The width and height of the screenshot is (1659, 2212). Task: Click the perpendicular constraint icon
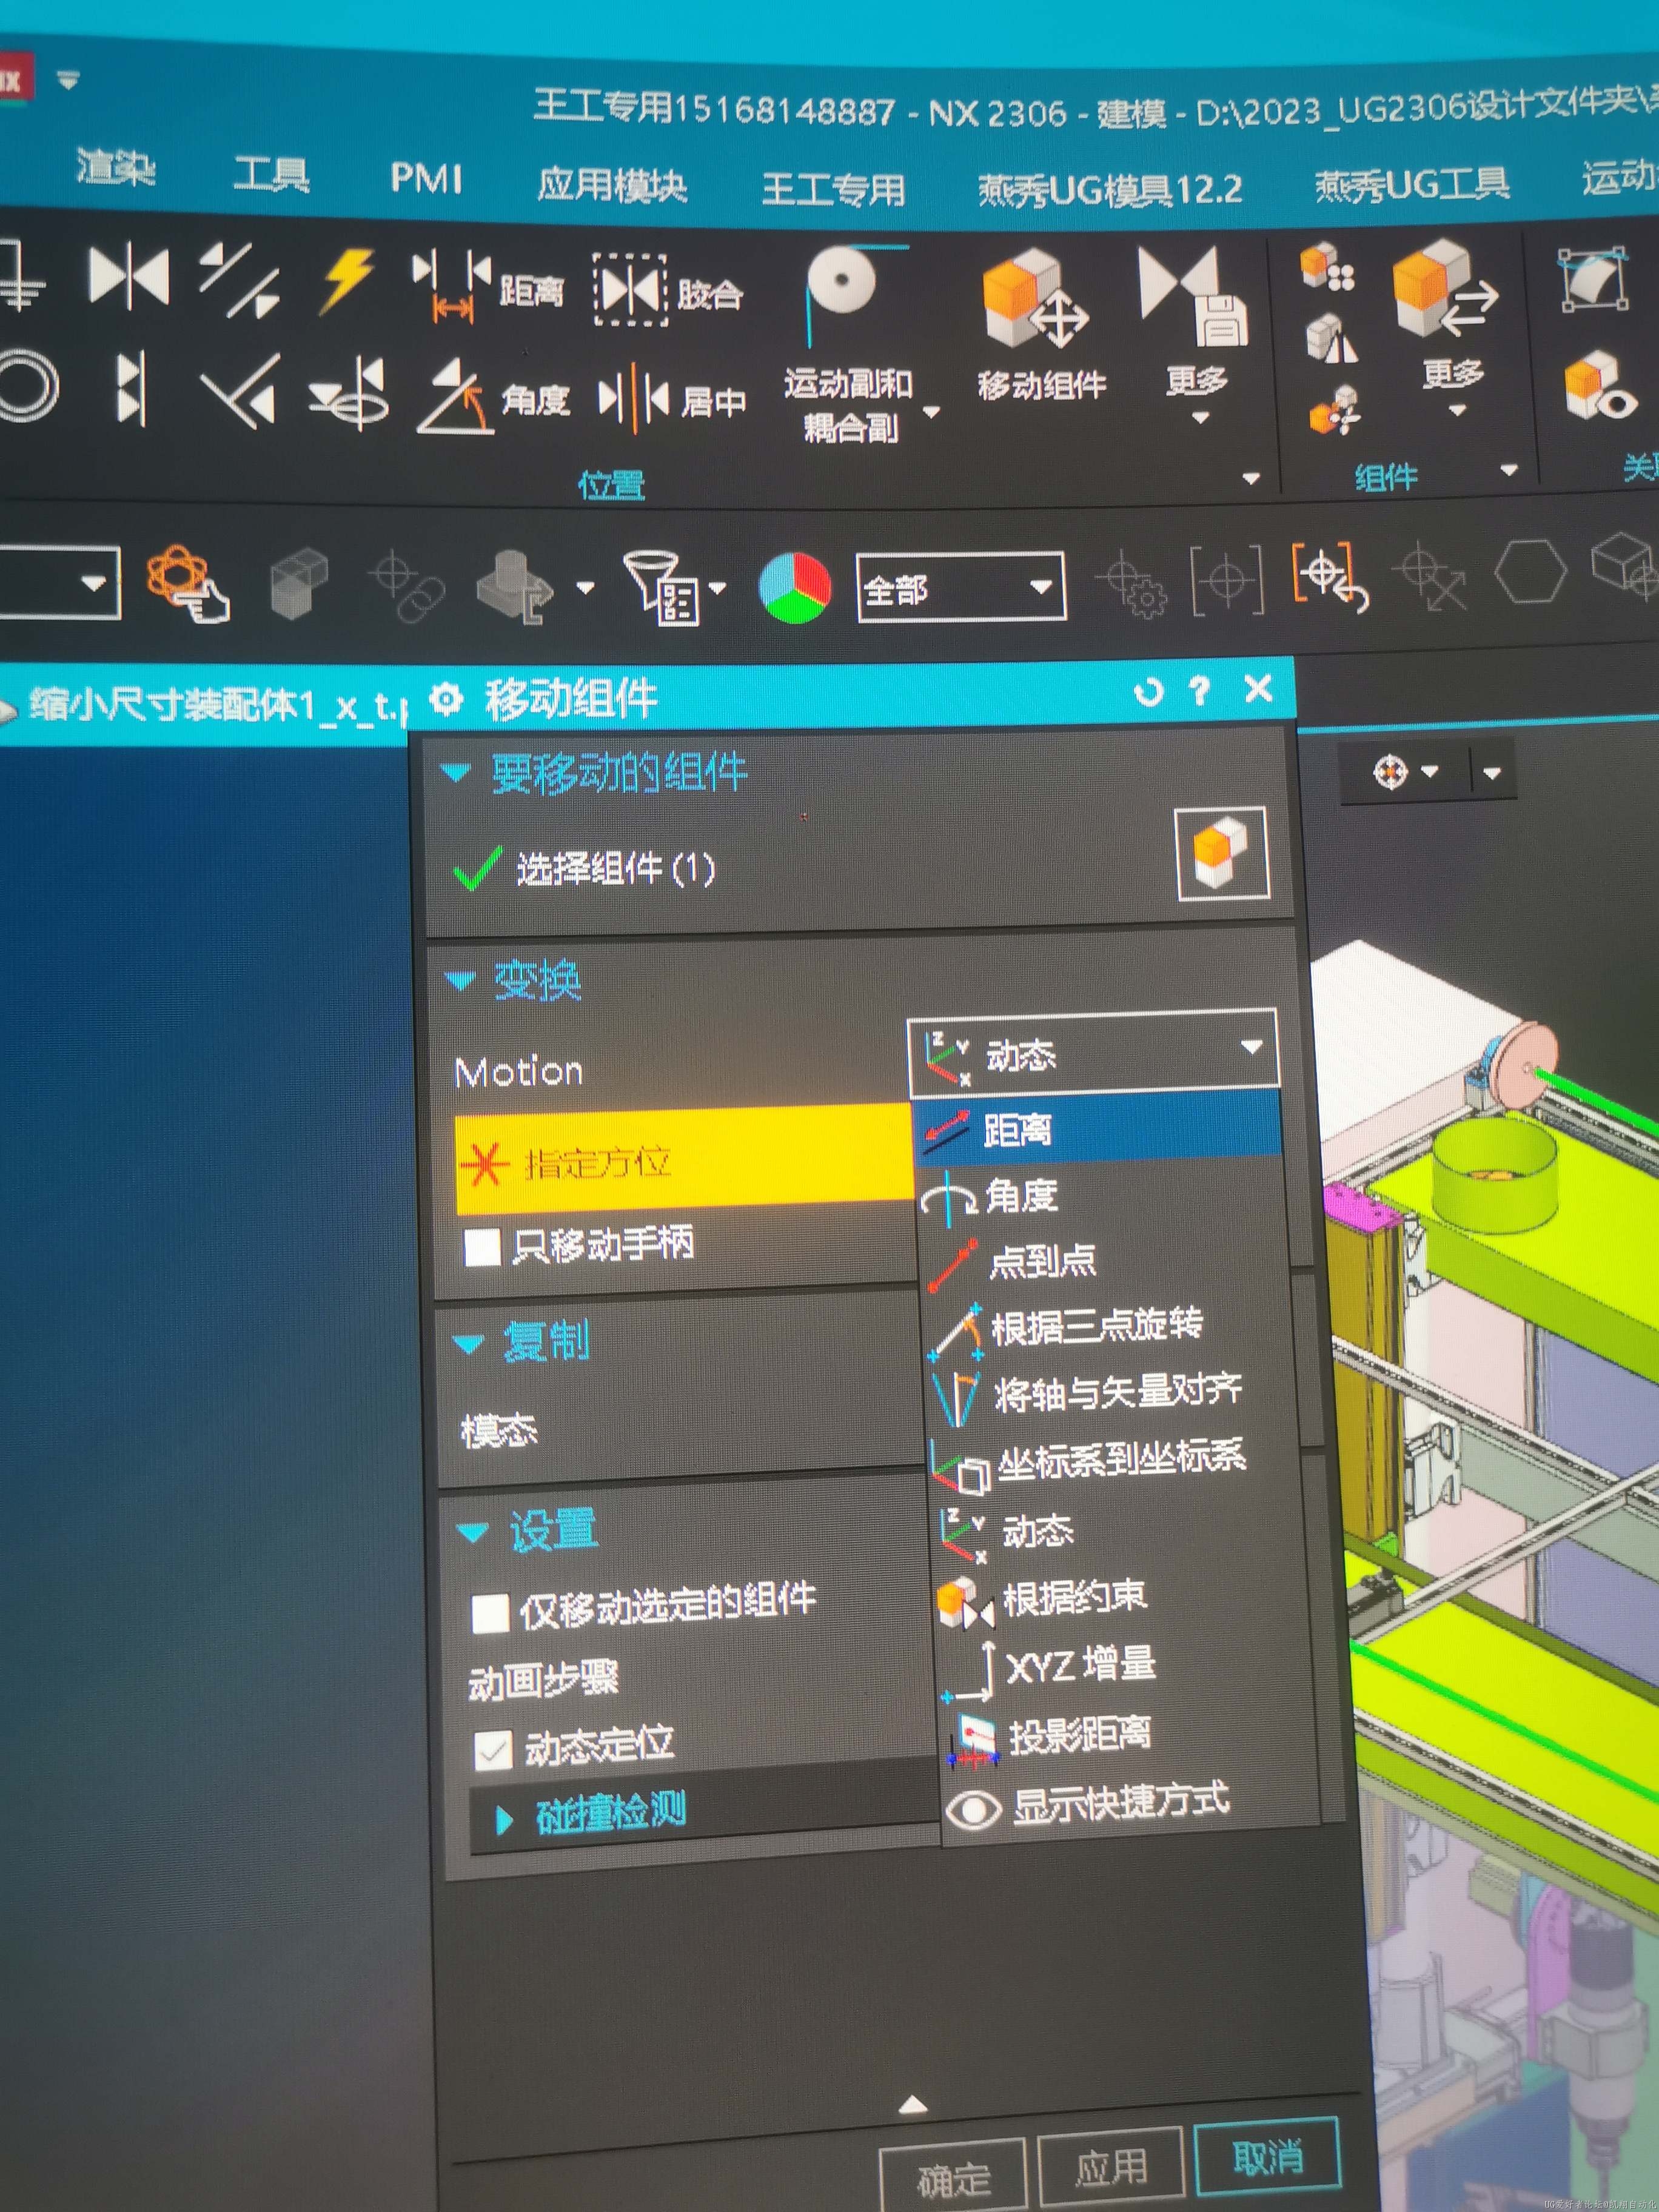(x=239, y=392)
